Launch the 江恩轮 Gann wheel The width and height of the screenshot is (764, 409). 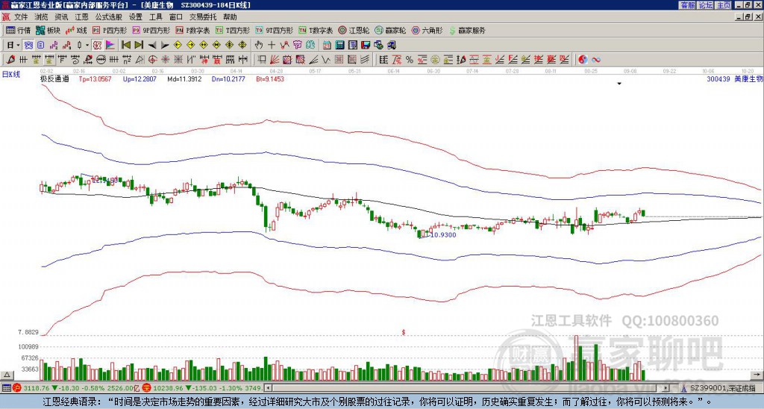point(354,30)
